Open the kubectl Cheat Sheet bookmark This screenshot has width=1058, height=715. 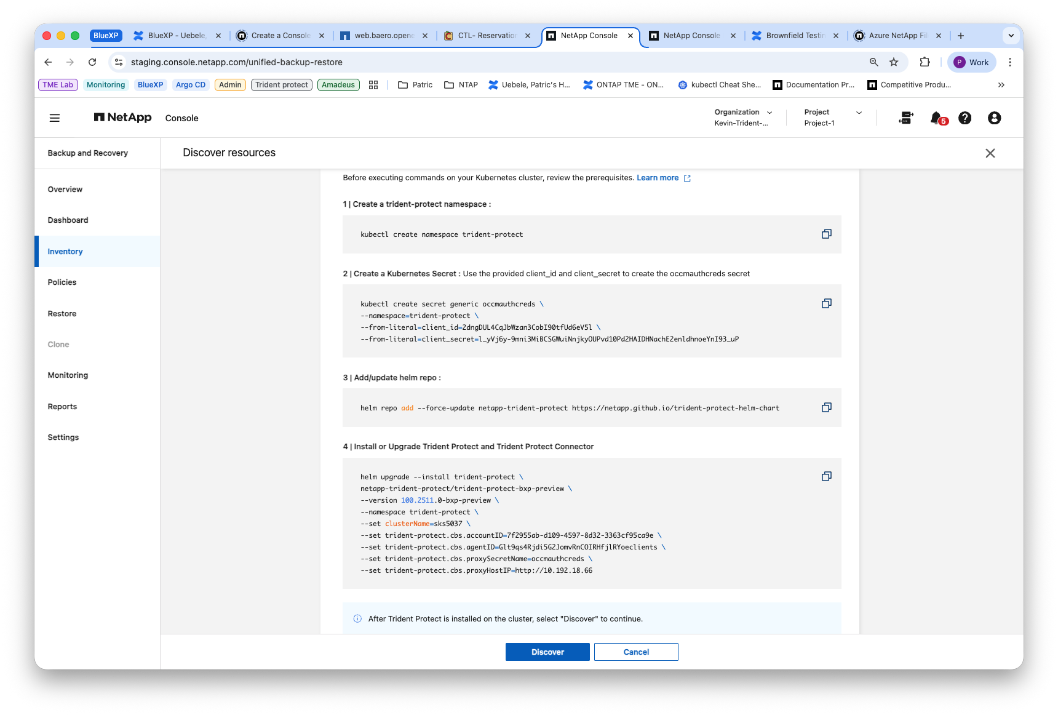click(719, 85)
